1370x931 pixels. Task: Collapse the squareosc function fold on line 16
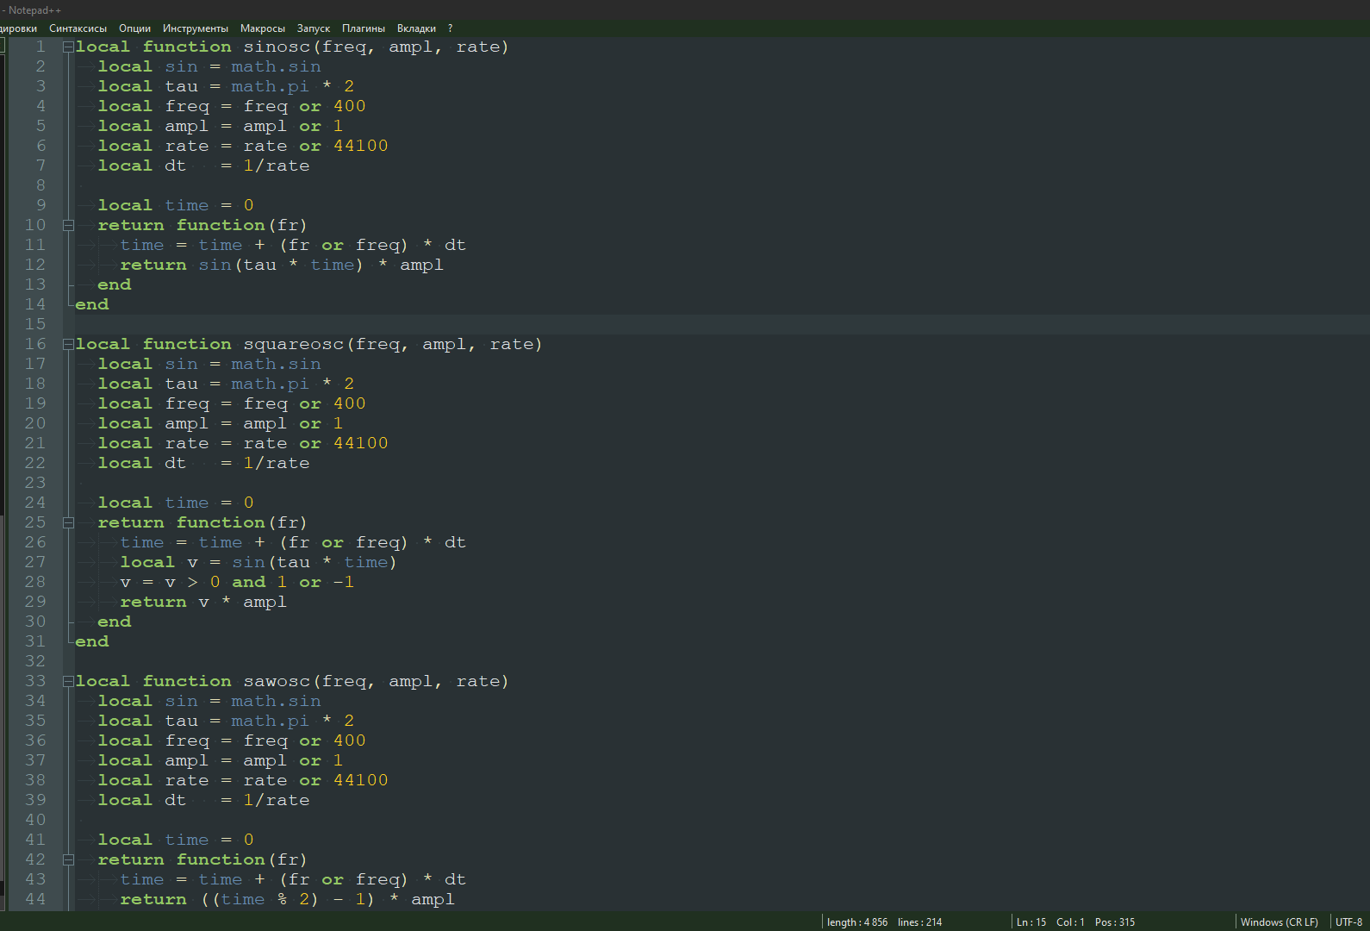click(x=68, y=345)
